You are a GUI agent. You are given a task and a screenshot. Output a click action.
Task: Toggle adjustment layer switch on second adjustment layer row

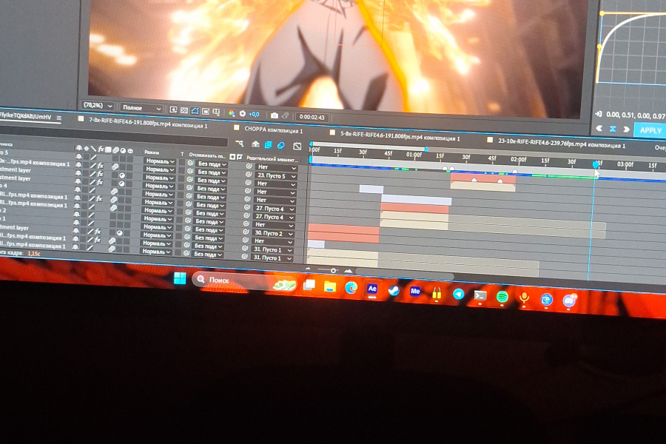click(122, 184)
